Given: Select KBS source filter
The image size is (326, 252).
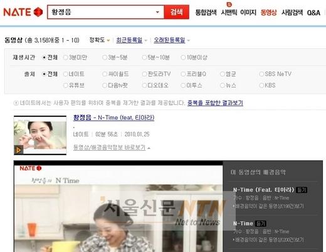Looking at the screenshot, I should (x=261, y=85).
